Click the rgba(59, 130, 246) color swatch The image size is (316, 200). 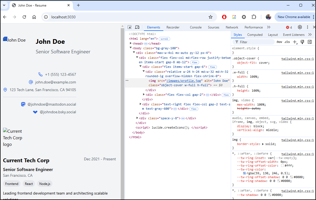[x=244, y=173]
